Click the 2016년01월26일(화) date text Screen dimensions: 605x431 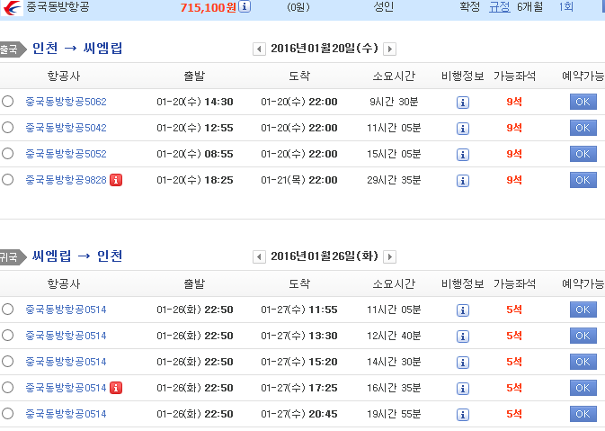(x=325, y=256)
